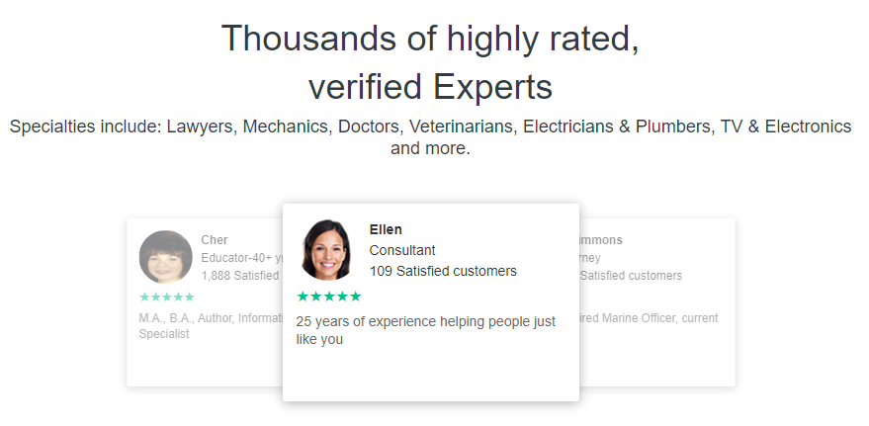The height and width of the screenshot is (426, 869).
Task: Select Ellen's five-star rating
Action: [328, 297]
